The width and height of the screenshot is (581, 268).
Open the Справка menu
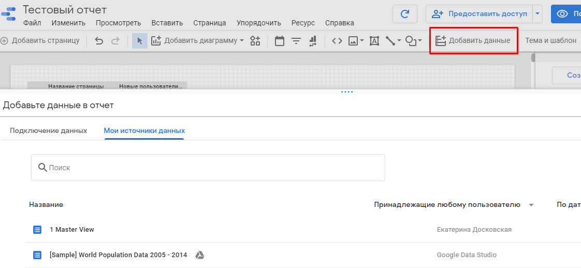coord(339,23)
